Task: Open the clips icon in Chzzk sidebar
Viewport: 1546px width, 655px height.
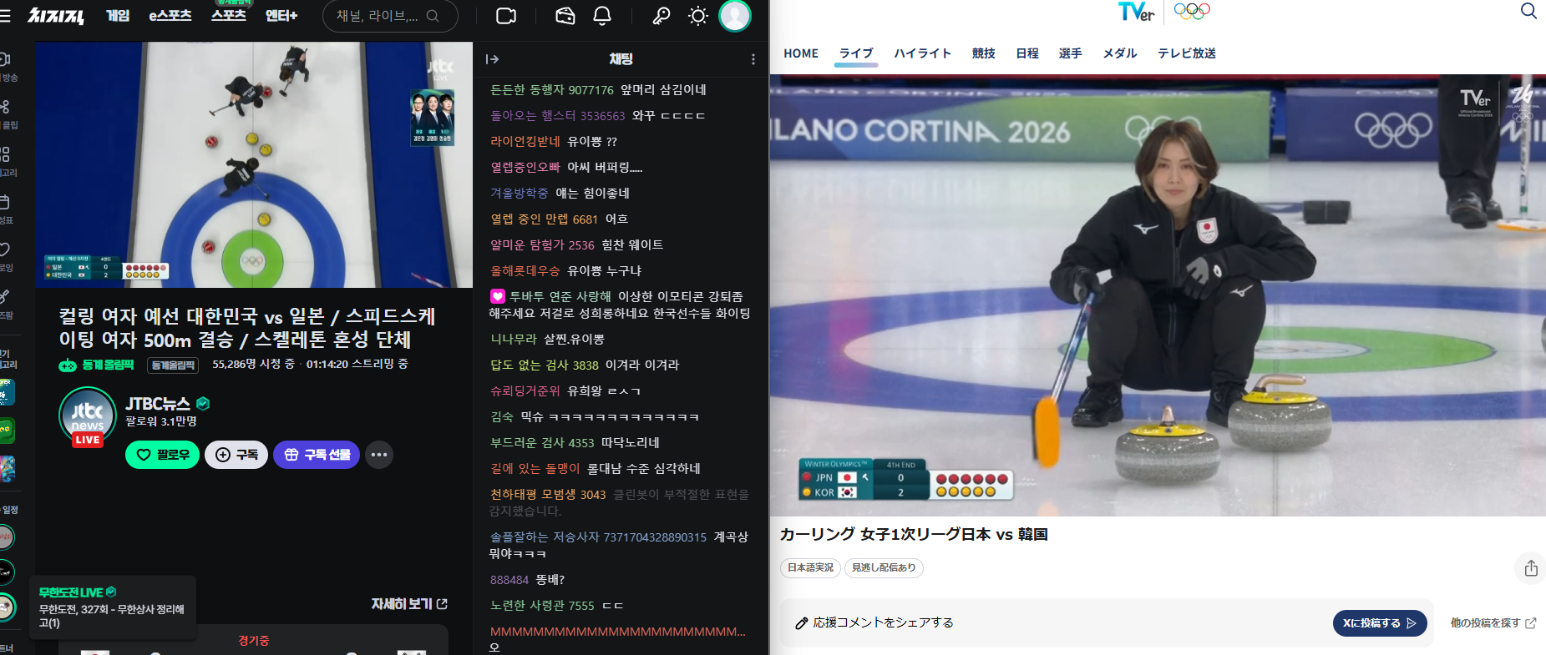Action: pyautogui.click(x=5, y=107)
